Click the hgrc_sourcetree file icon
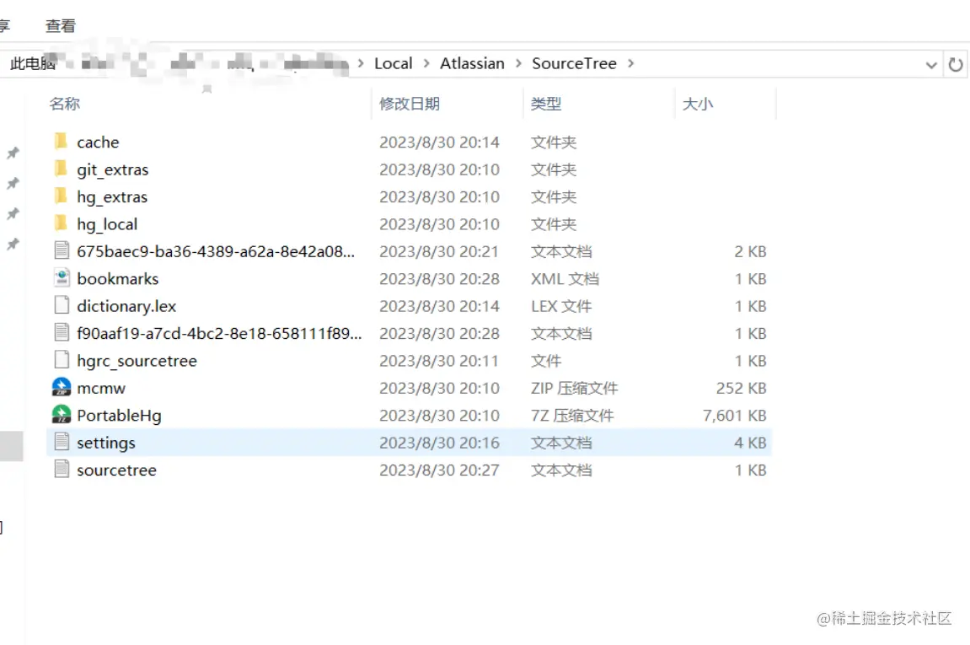The image size is (970, 645). tap(62, 360)
